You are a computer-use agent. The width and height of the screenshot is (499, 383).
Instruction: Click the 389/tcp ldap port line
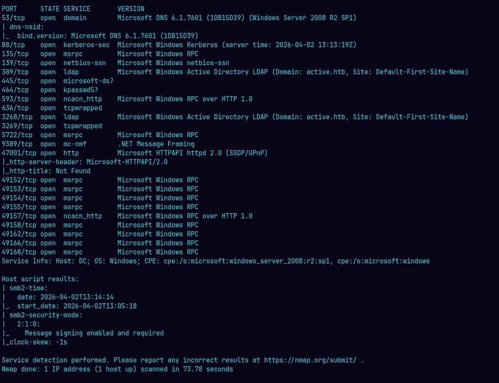[x=234, y=72]
